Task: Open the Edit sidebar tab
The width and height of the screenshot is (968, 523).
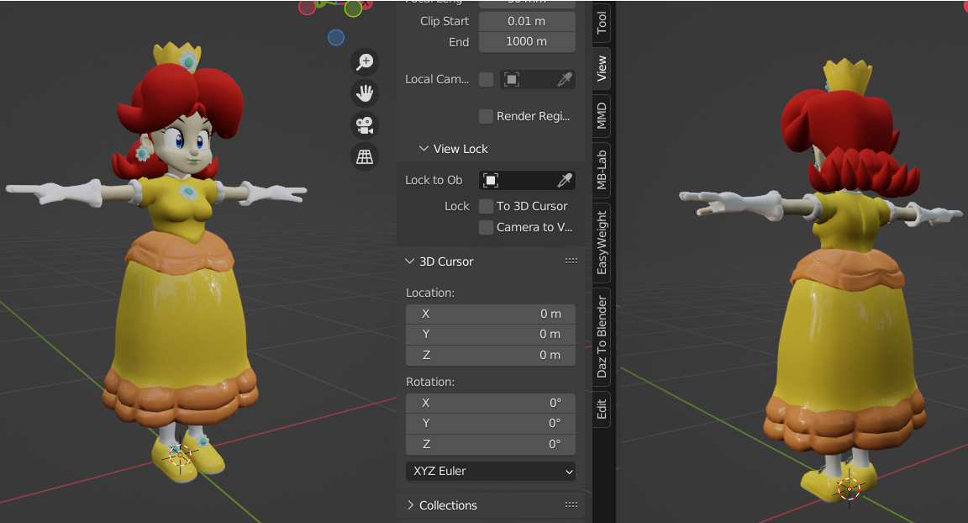Action: click(x=602, y=409)
